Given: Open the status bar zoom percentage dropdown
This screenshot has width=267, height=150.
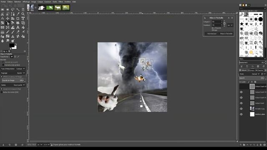Looking at the screenshot, I should (x=46, y=145).
